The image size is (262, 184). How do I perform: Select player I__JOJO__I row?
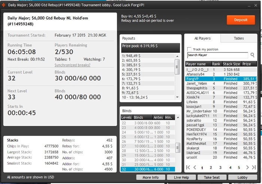point(221,70)
